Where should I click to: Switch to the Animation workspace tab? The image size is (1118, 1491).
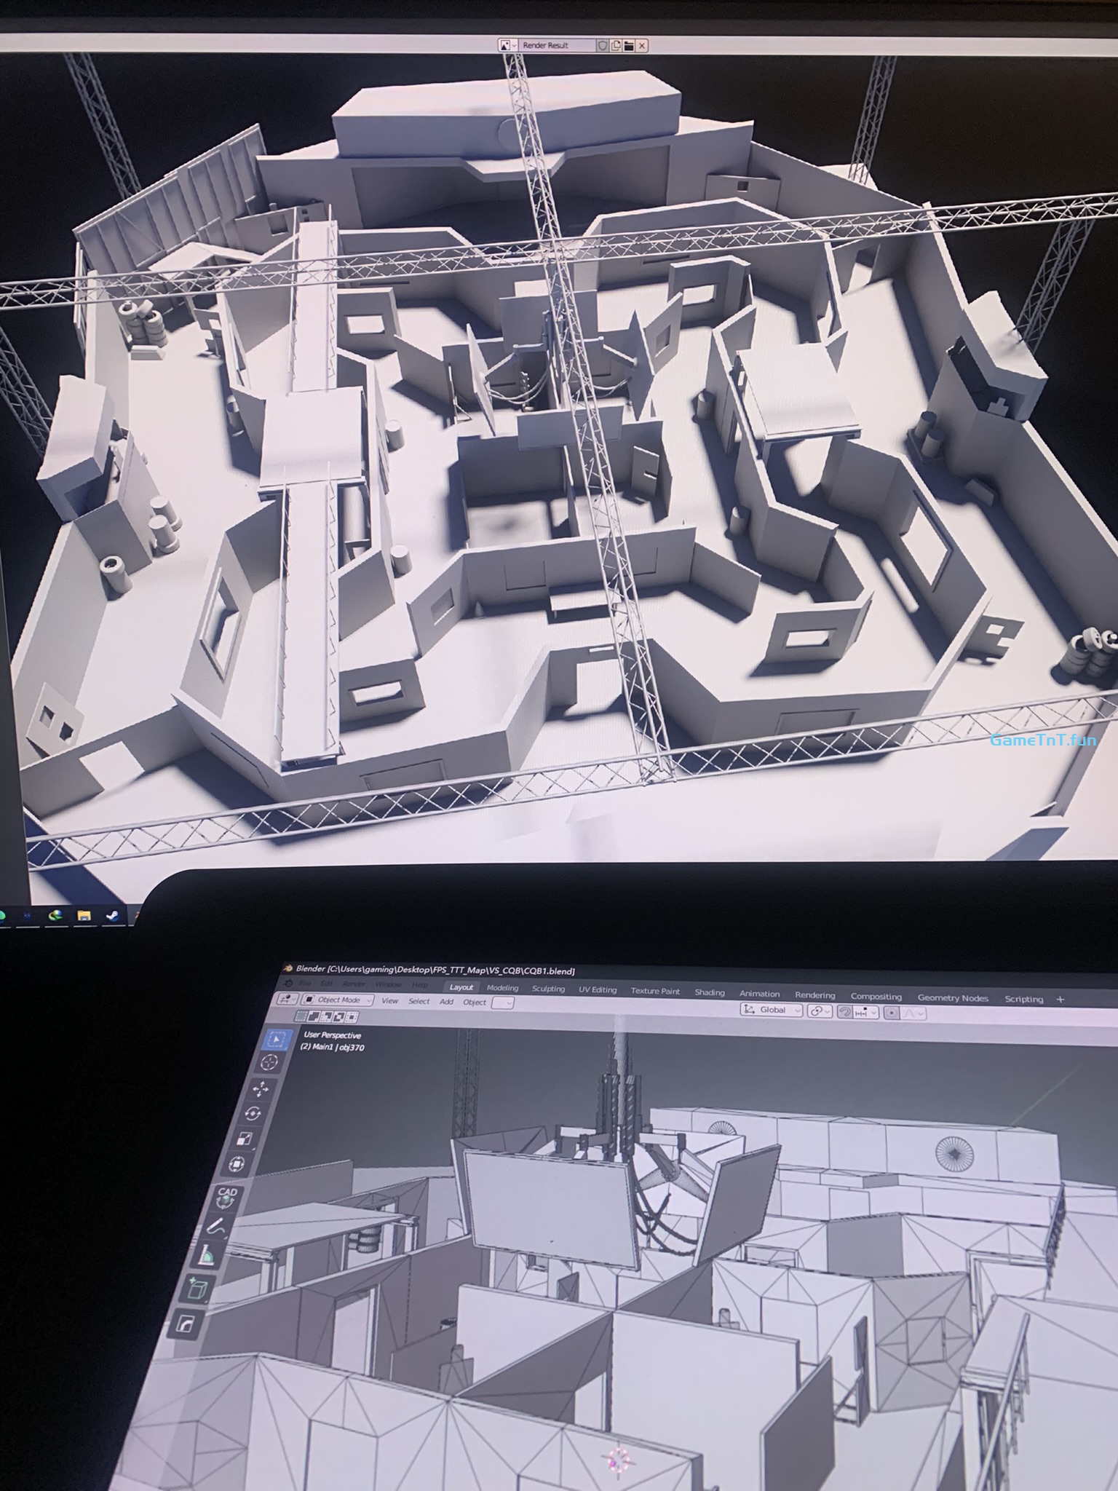(x=759, y=993)
